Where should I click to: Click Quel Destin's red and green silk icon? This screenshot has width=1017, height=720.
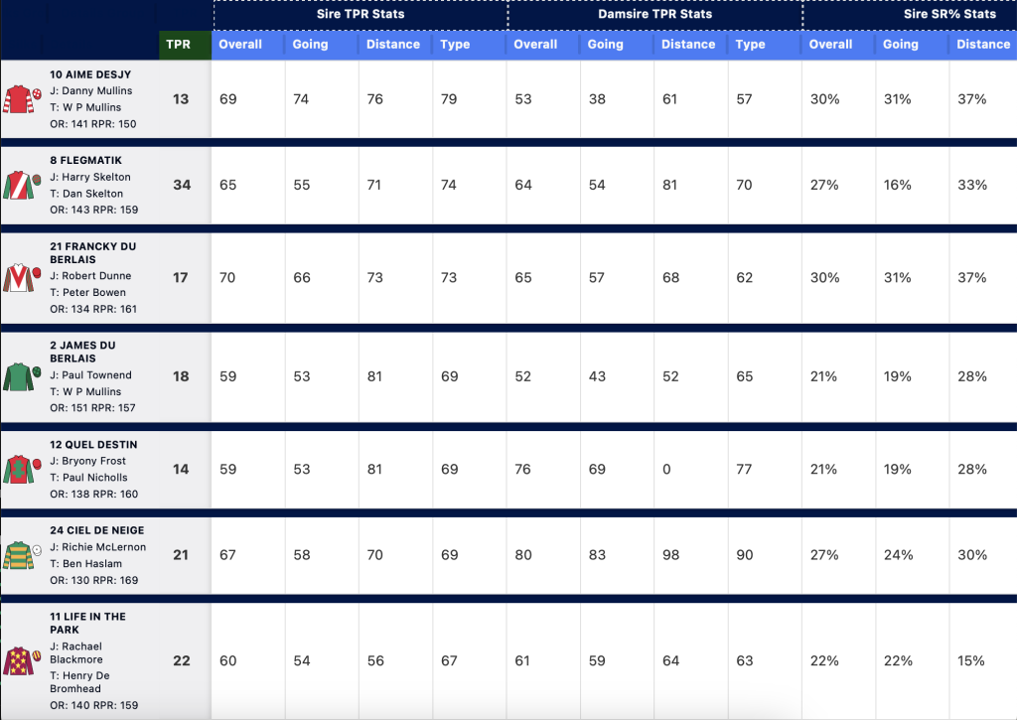click(x=18, y=470)
